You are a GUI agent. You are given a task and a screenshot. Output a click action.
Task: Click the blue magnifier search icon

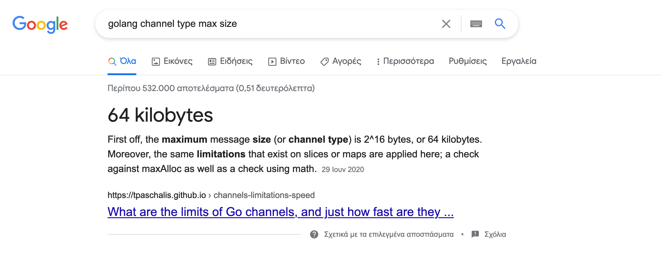point(500,24)
